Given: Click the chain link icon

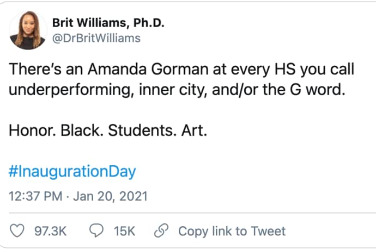Looking at the screenshot, I should (x=161, y=231).
